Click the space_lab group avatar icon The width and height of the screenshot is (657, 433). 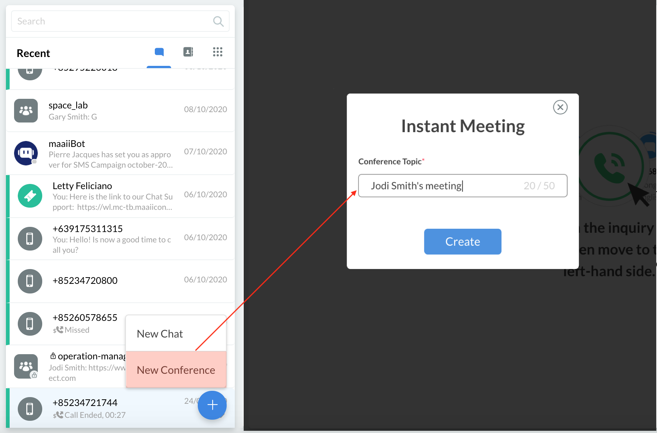coord(26,111)
